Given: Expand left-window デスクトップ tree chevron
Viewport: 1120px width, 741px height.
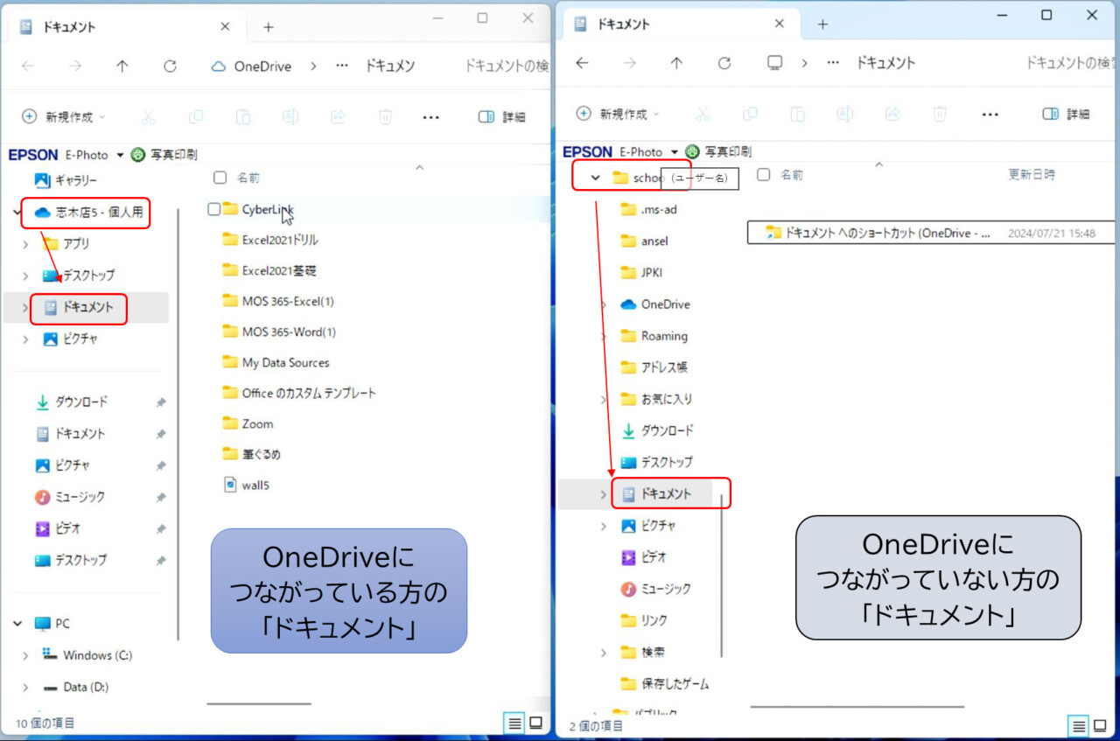Looking at the screenshot, I should point(25,276).
